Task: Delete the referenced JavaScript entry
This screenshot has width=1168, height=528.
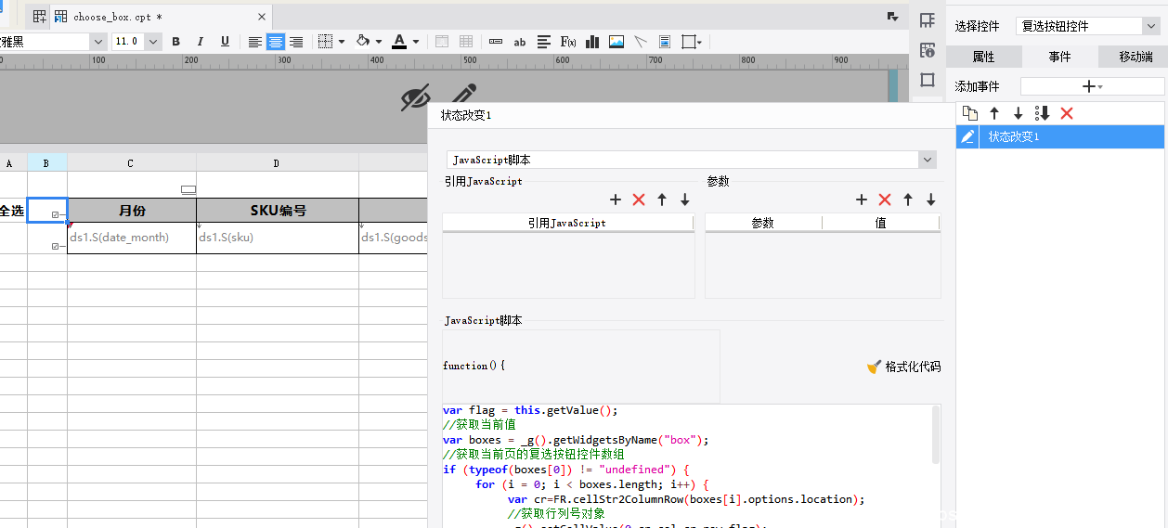Action: tap(639, 200)
